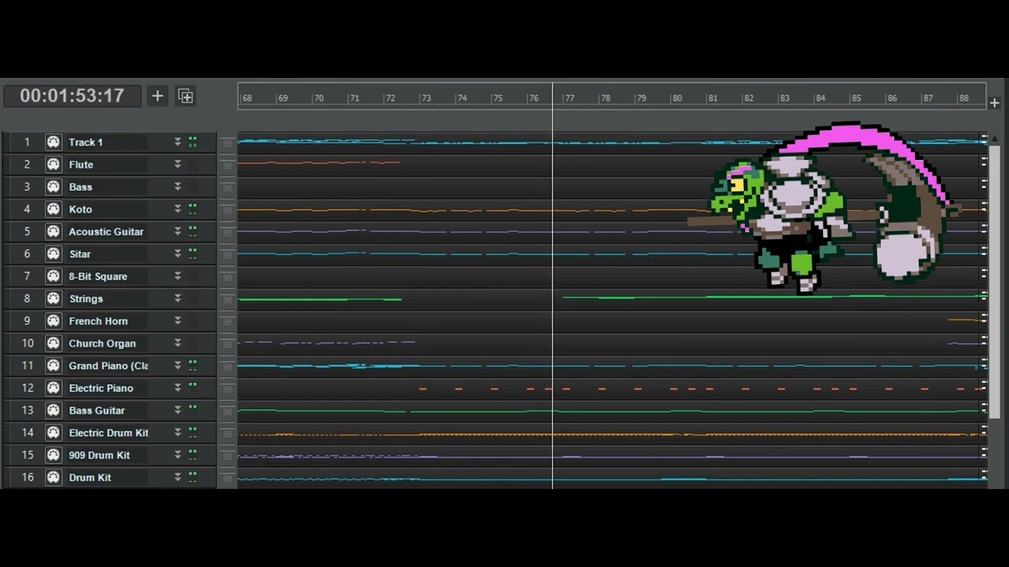
Task: Expand the Grand Piano track dropdown
Action: (177, 365)
